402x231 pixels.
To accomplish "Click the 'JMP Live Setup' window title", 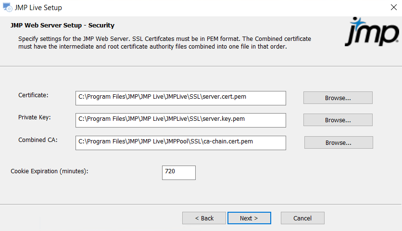I will (x=38, y=7).
